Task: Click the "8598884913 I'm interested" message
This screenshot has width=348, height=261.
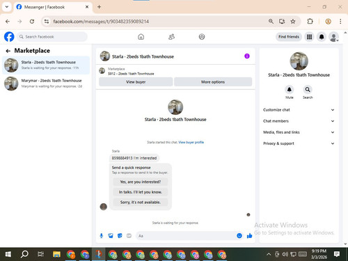Action: (x=134, y=158)
